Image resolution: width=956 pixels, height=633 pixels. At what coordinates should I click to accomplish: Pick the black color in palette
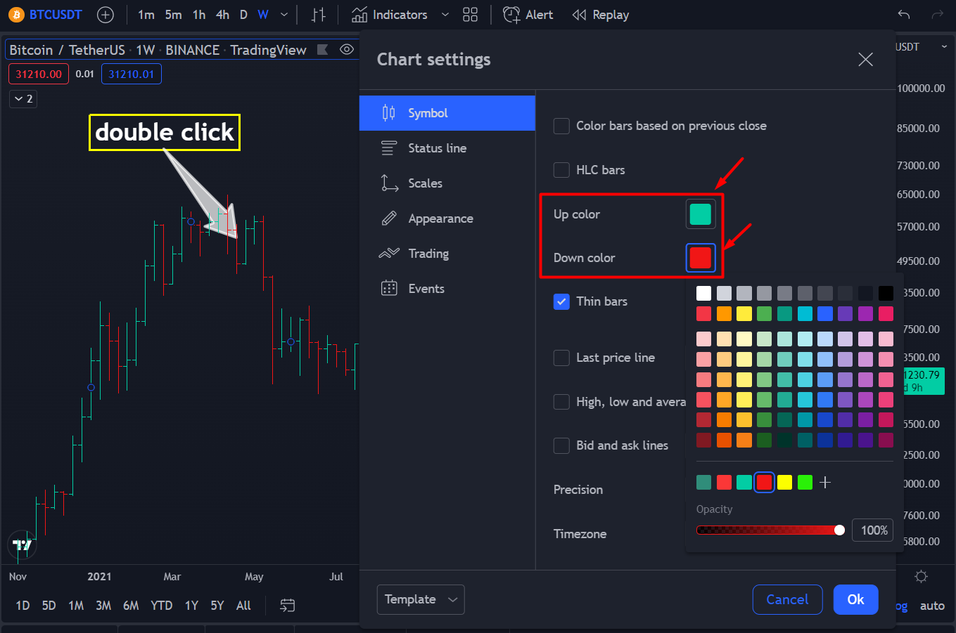coord(886,293)
